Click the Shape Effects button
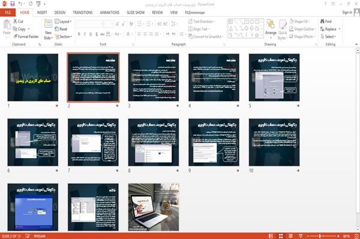 pyautogui.click(x=302, y=37)
